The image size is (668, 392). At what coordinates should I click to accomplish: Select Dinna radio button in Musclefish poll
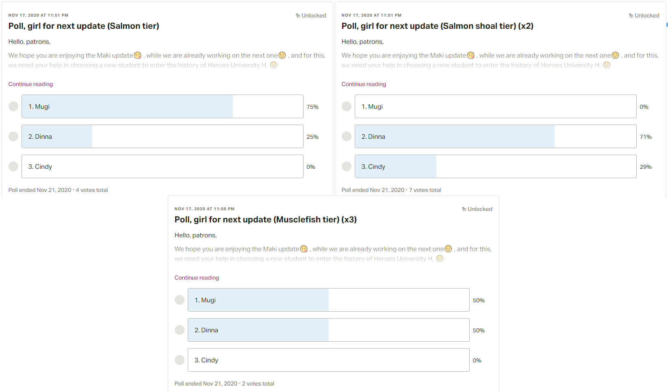click(x=180, y=330)
